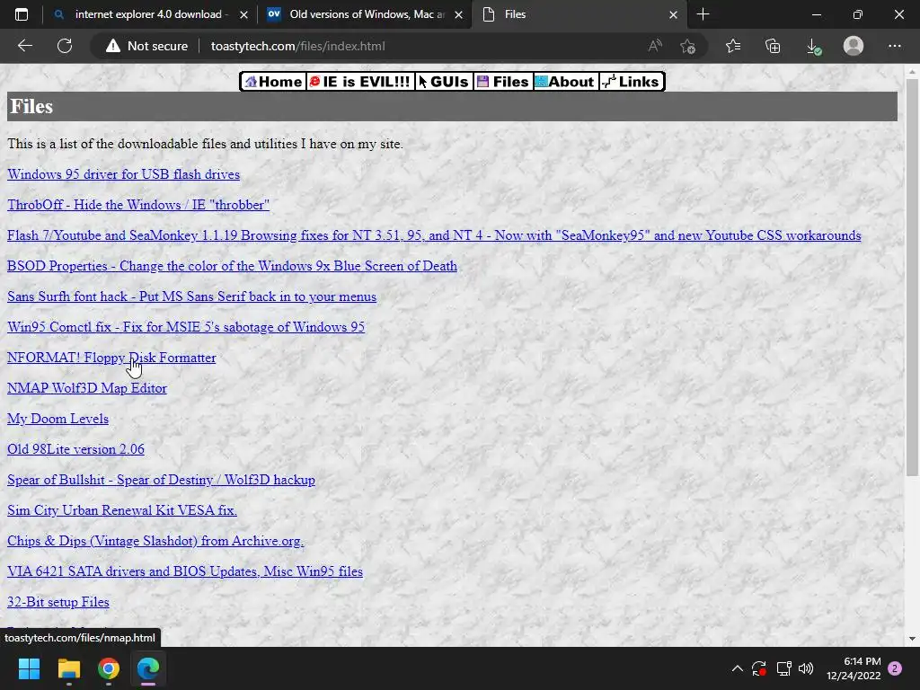Open the sync status tray icon
This screenshot has height=690, width=920.
click(x=759, y=668)
